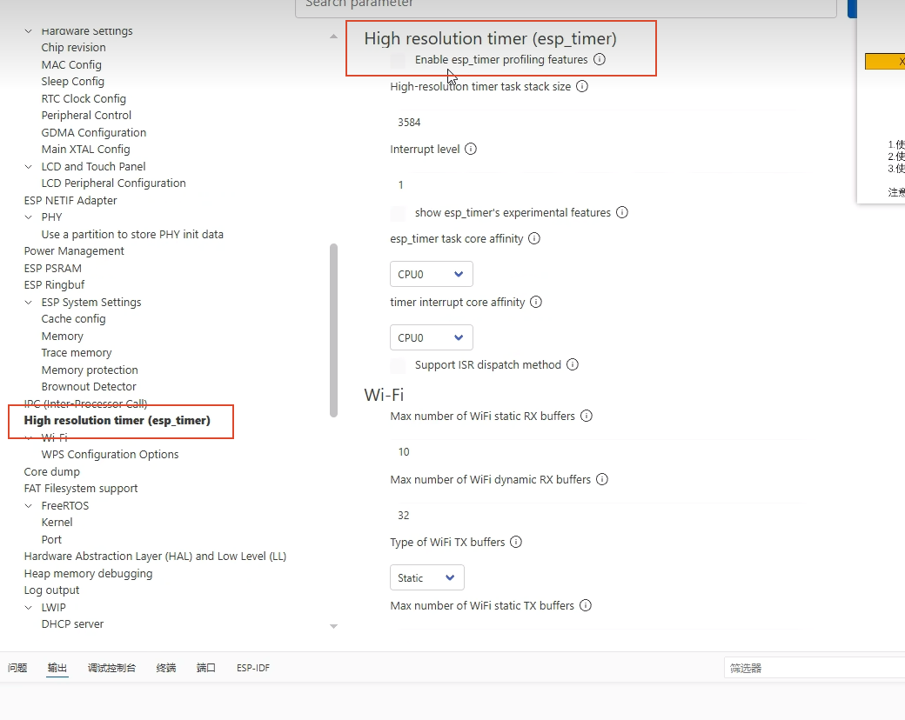Open the 调试控制台 tab
Screen dimensions: 905x720
[112, 668]
